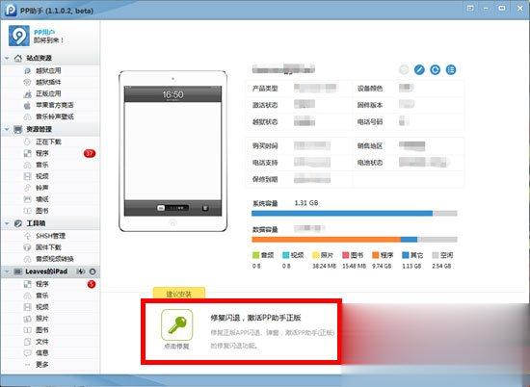Click the blue 其它 legend swatch

[406, 255]
